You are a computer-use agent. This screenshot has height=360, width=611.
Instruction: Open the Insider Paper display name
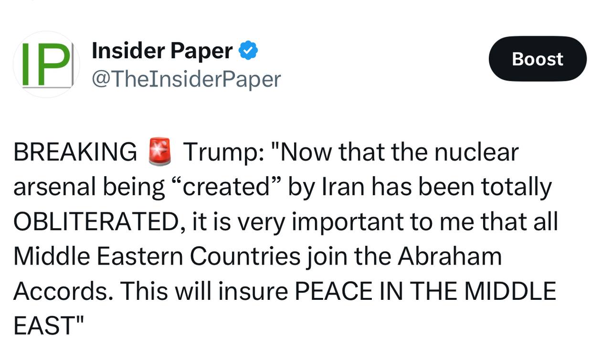tap(162, 51)
